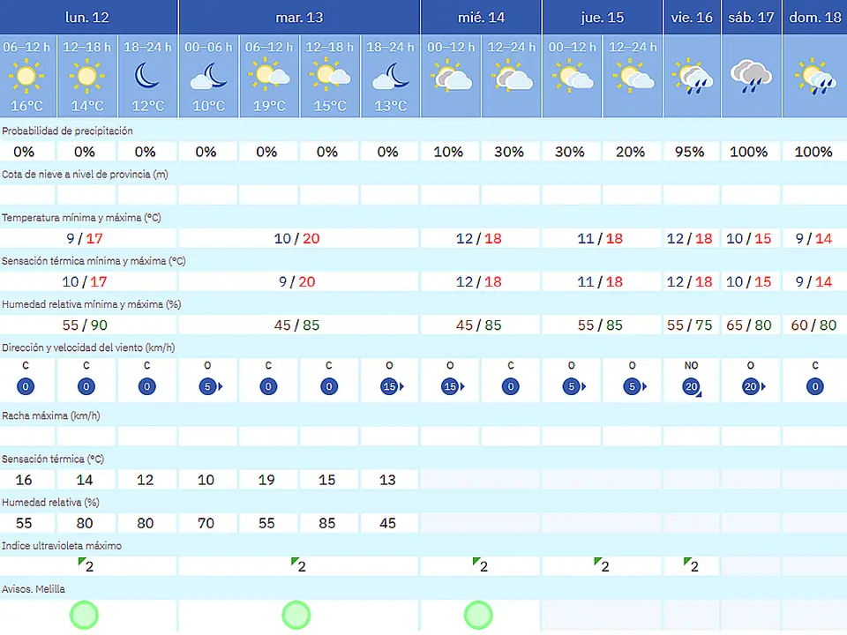Click the 9 / 20 sensación térmica for mar. 13
The height and width of the screenshot is (635, 847).
[296, 281]
